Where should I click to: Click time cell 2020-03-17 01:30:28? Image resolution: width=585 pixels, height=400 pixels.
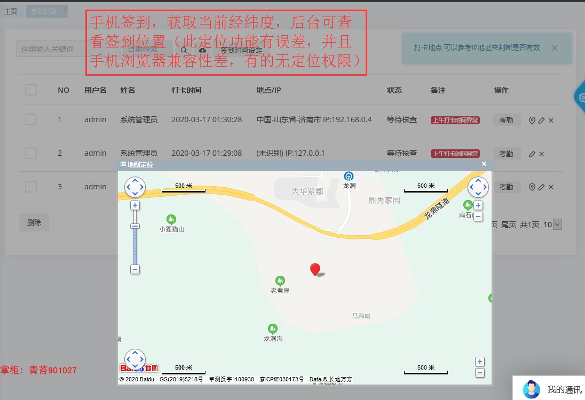click(207, 119)
